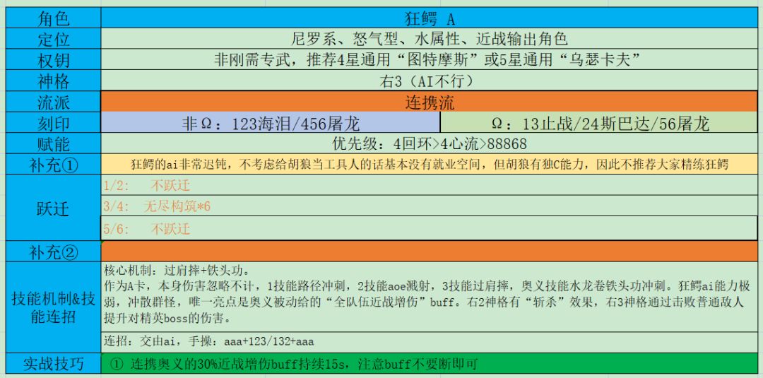Click the Ω：13止战/24斯巴达/56屠龙 cell
763x378 pixels.
pos(599,123)
